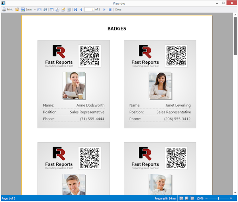238x202 pixels.
Task: Click the scrollbar up arrow
Action: (235, 15)
